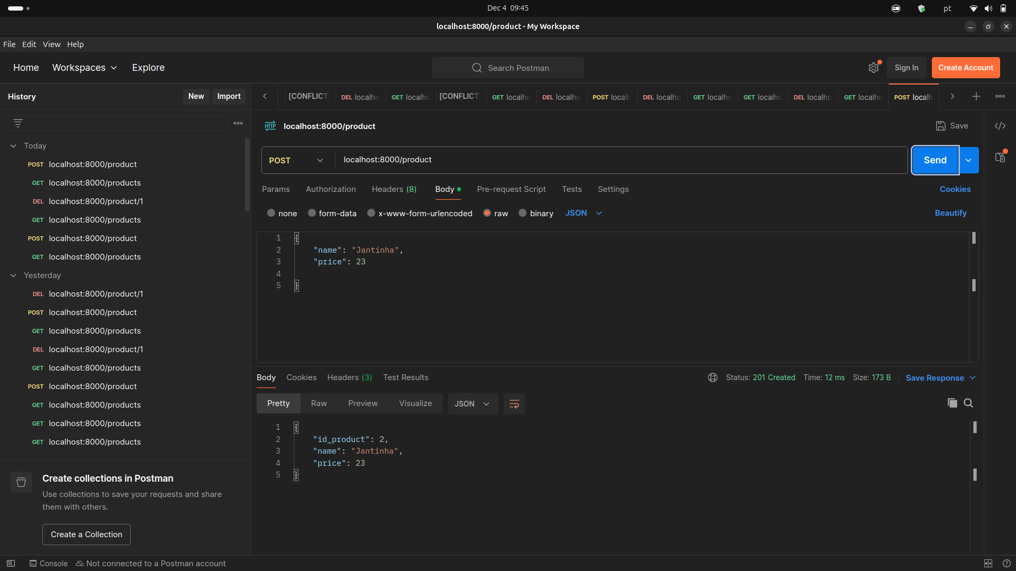This screenshot has height=571, width=1016.
Task: Switch to the Pre-request Script tab
Action: click(511, 189)
